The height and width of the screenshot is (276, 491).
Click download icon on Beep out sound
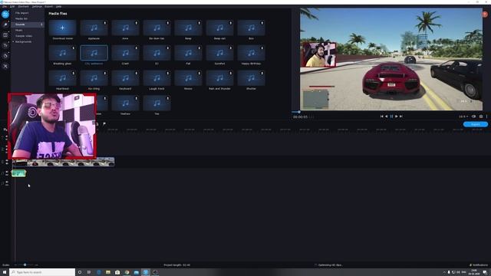(x=231, y=23)
